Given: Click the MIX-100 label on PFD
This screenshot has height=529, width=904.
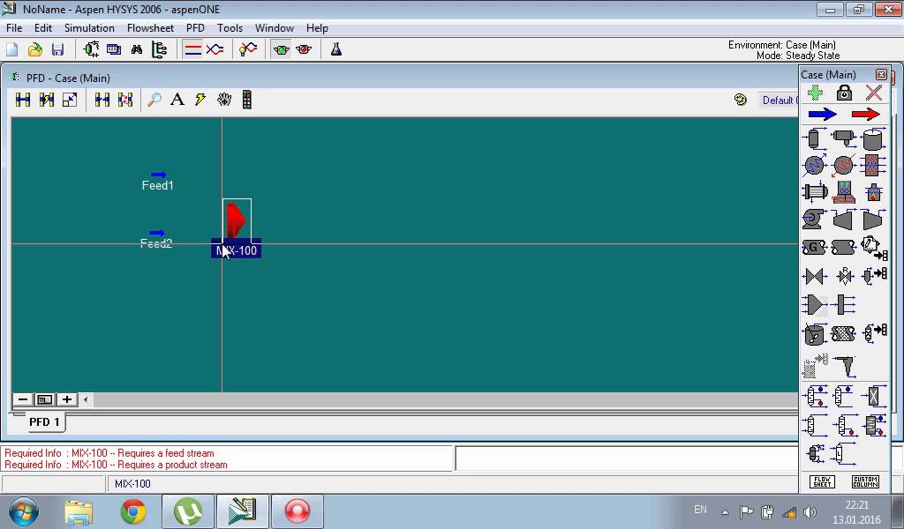Looking at the screenshot, I should click(x=237, y=250).
